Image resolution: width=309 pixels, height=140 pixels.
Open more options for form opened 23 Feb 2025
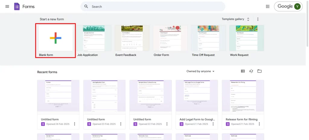[121, 124]
